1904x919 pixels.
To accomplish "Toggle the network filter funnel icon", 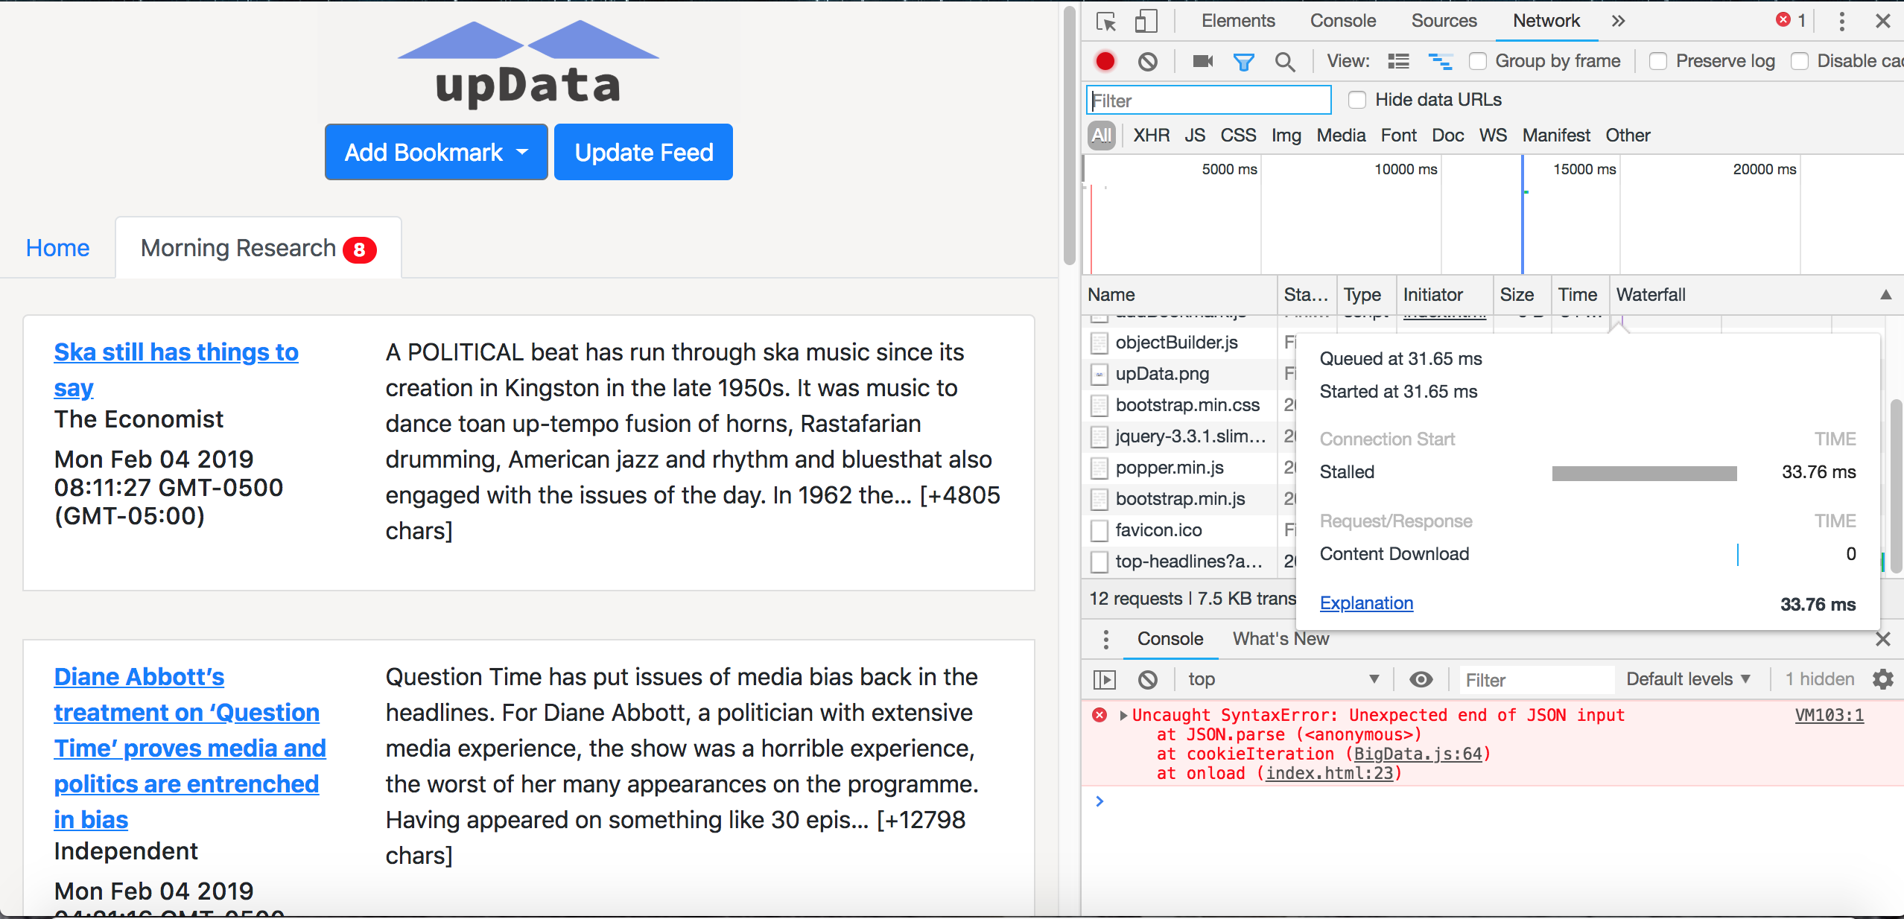I will point(1243,61).
